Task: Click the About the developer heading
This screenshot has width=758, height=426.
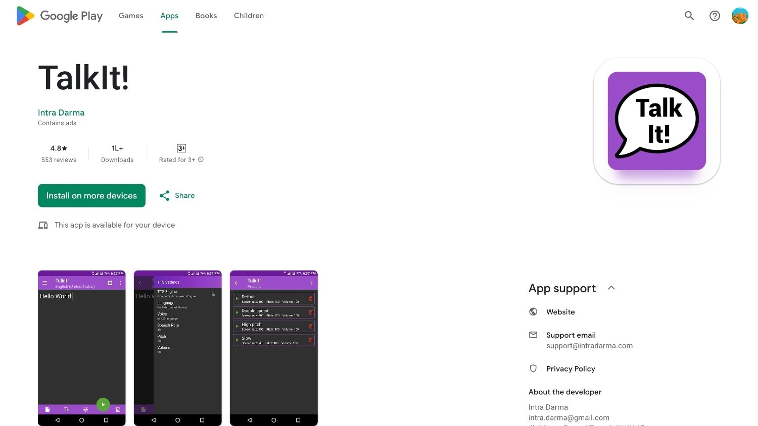Action: coord(565,392)
